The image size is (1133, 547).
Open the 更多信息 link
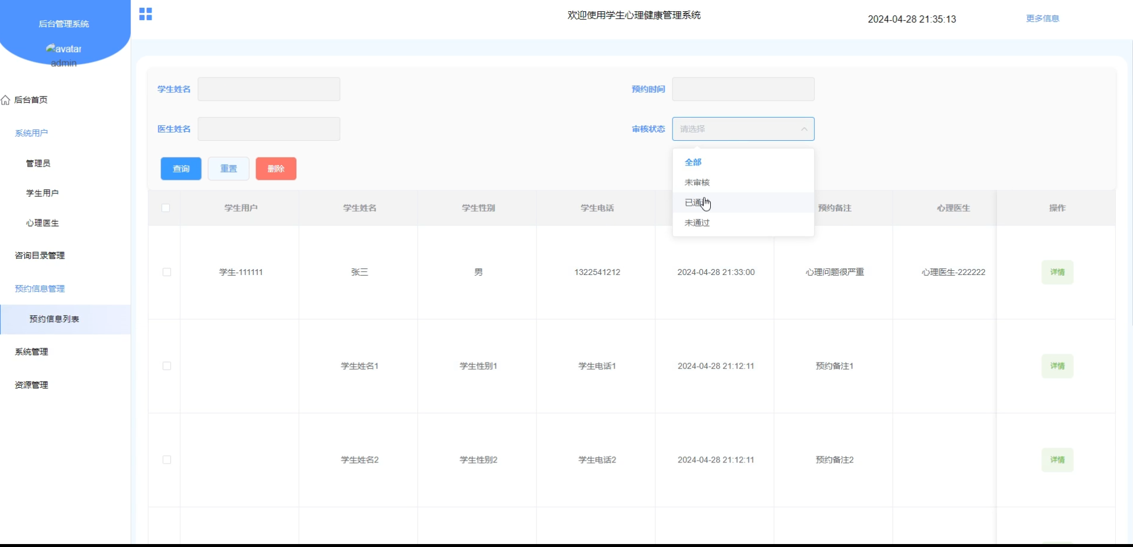[x=1043, y=18]
